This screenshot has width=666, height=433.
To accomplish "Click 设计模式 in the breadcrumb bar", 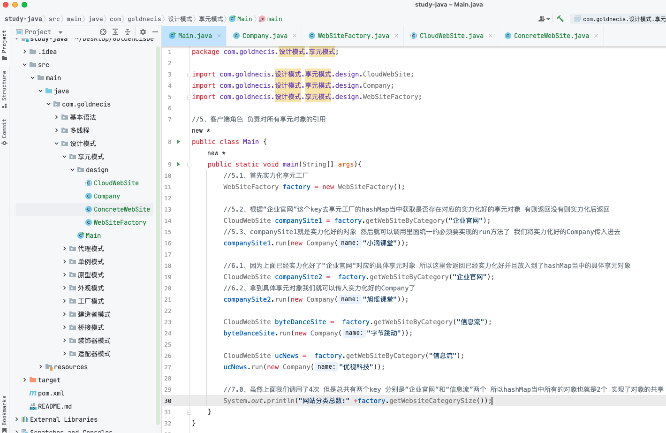I will click(180, 19).
